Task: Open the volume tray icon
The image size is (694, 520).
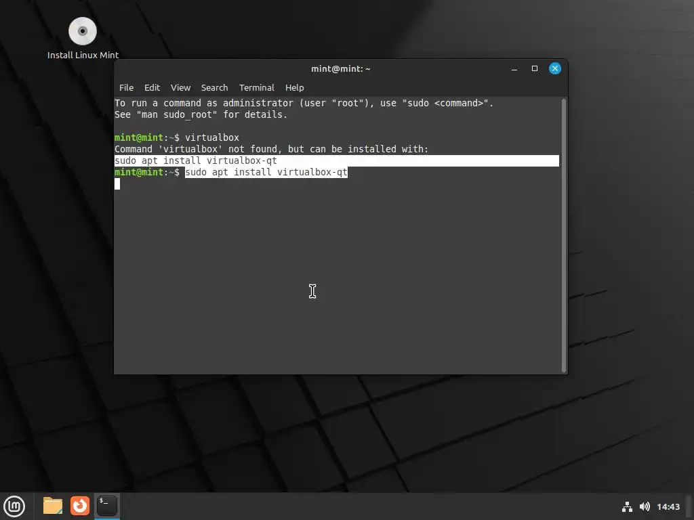Action: pyautogui.click(x=645, y=506)
